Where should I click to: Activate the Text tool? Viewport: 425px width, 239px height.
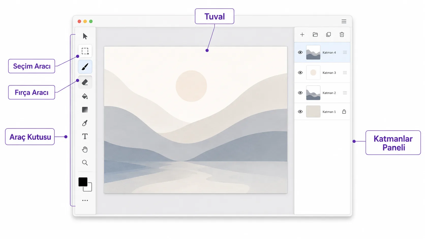(x=85, y=136)
